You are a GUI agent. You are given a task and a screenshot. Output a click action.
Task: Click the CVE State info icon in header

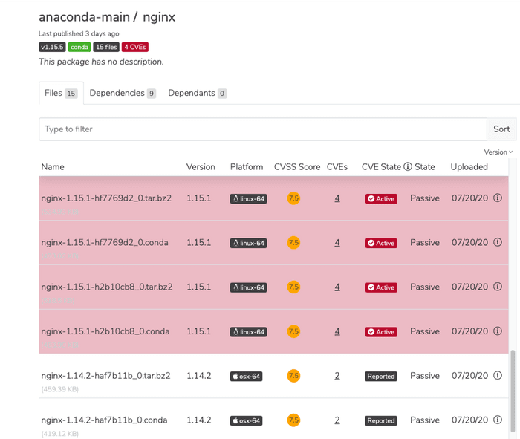point(408,166)
